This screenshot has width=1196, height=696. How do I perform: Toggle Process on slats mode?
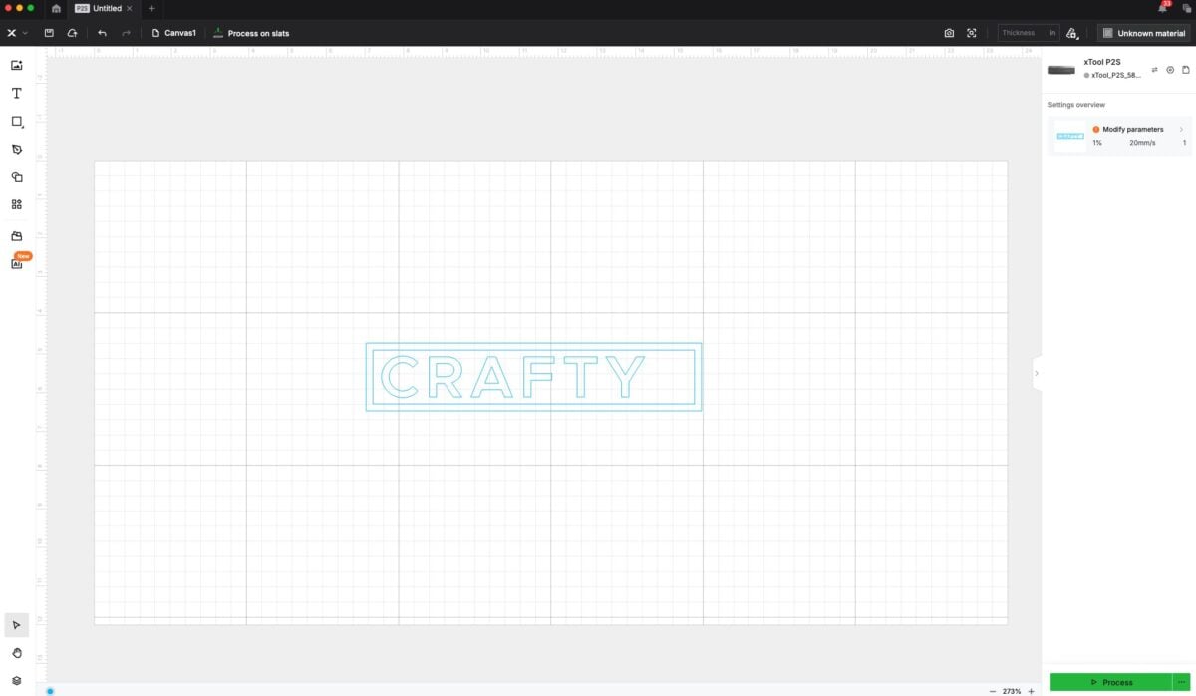tap(251, 33)
